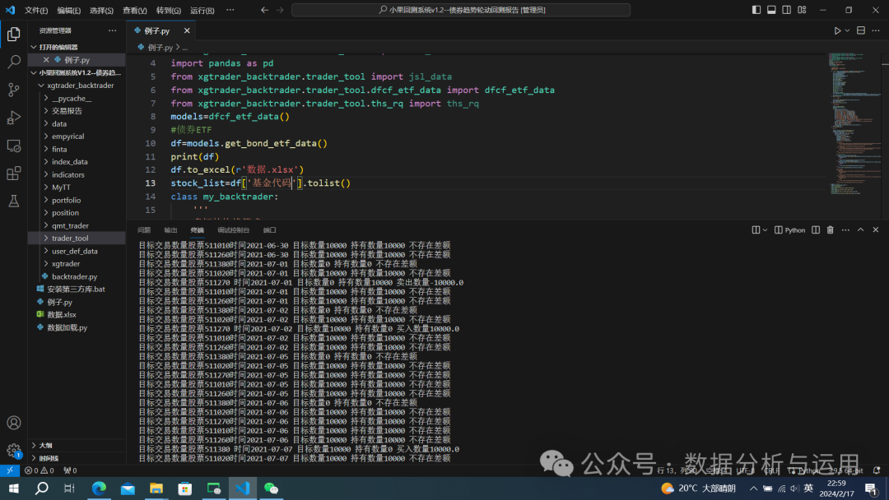Open the 选择(S) menu

click(x=101, y=10)
